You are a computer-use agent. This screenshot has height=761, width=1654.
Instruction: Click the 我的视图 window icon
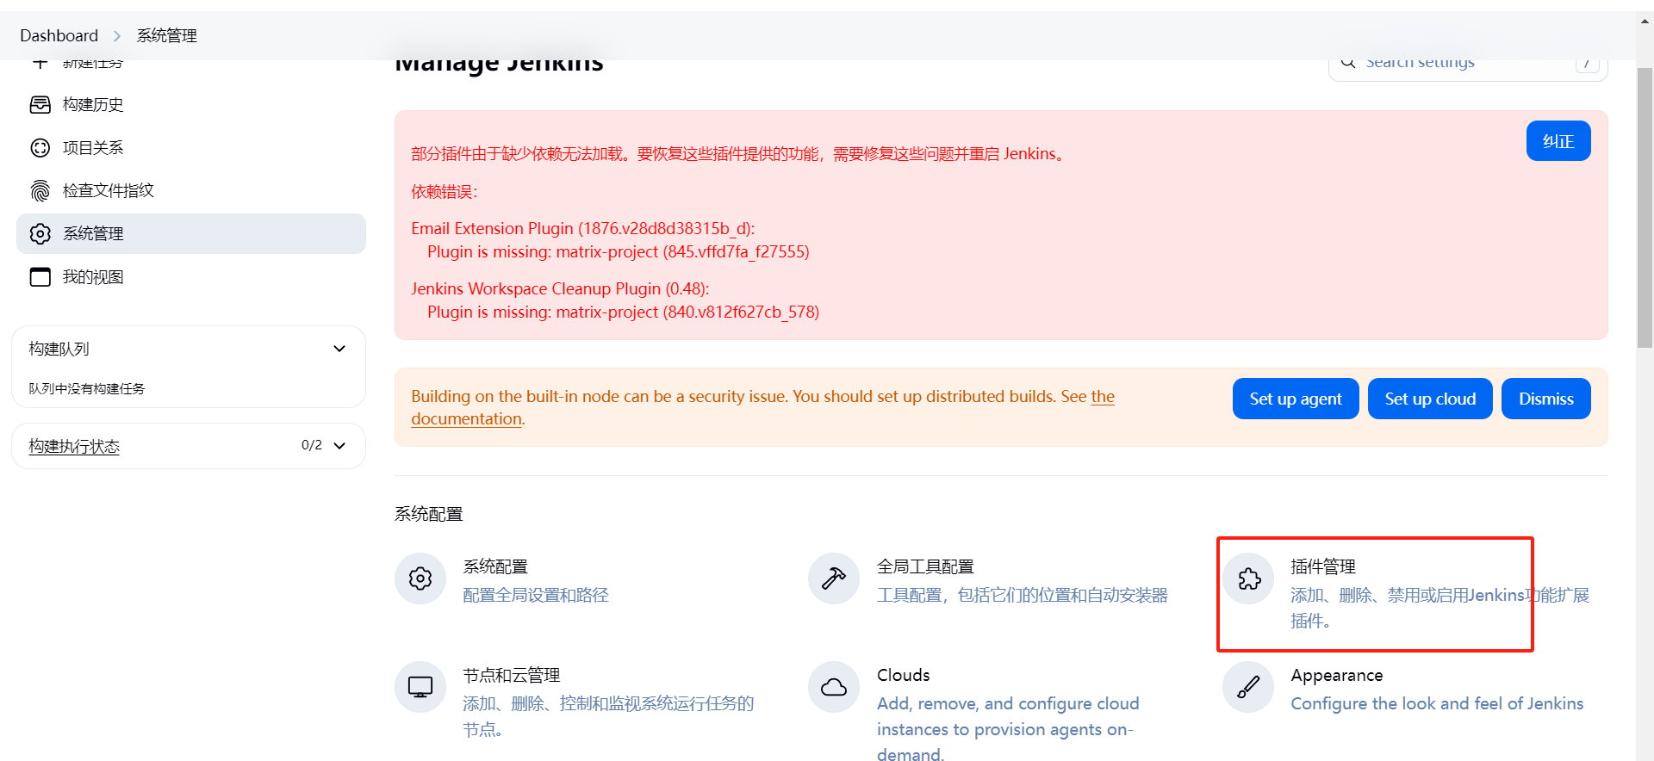[40, 277]
